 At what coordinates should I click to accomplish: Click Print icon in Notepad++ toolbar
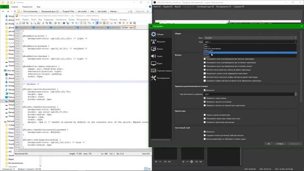[x=38, y=23]
